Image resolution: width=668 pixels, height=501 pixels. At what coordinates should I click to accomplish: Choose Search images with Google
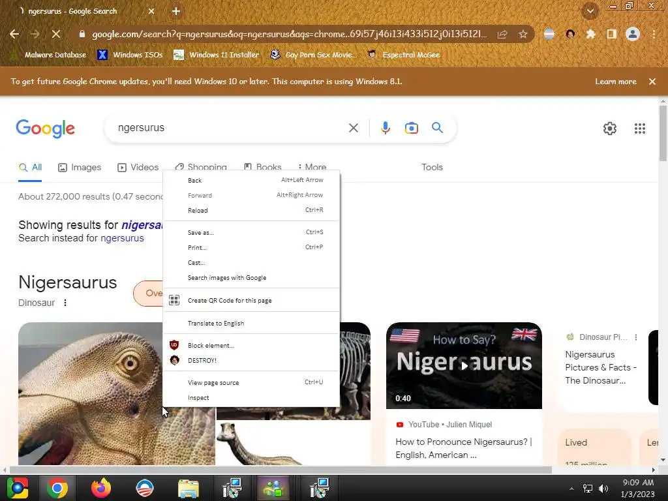click(x=251, y=277)
